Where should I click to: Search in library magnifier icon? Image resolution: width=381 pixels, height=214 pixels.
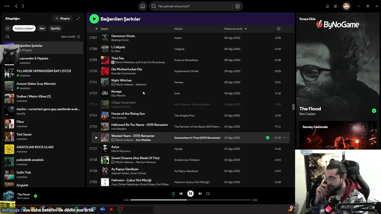pos(8,37)
